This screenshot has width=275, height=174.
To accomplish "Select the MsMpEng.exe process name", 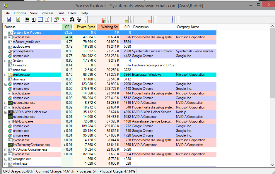I will tap(23, 121).
